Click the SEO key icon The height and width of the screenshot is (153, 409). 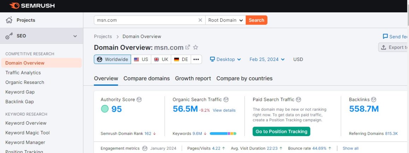[9, 36]
